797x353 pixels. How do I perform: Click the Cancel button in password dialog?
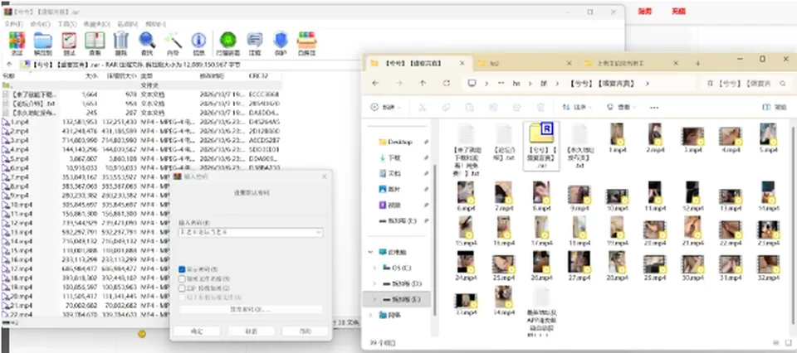point(251,331)
